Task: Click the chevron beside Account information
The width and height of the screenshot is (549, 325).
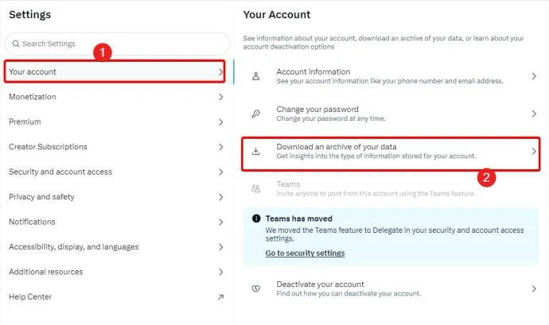Action: tap(534, 76)
